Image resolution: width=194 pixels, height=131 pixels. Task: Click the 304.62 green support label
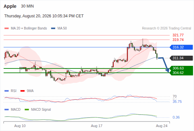(x=178, y=73)
